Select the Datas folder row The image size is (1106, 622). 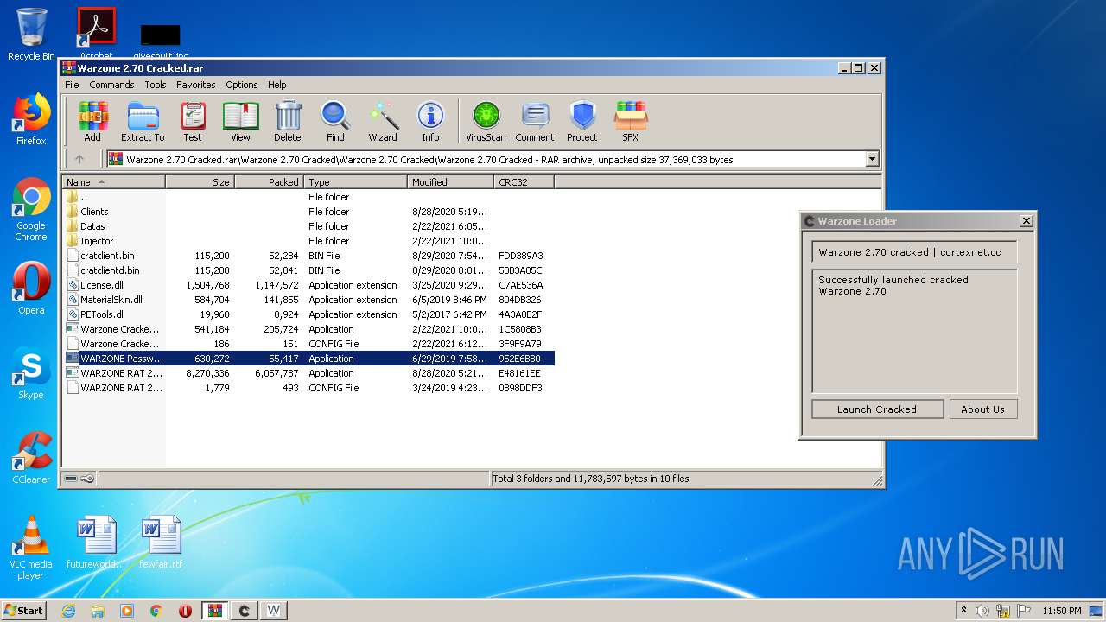click(309, 226)
